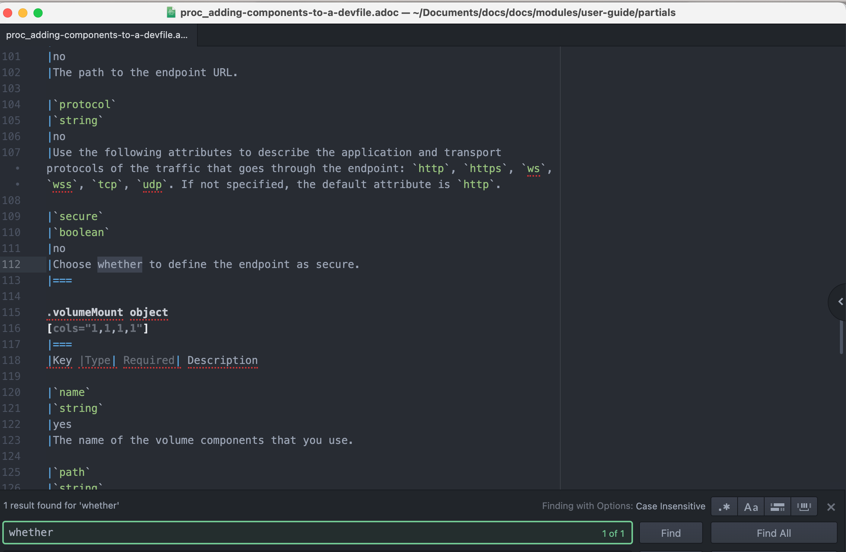Close the find panel

[831, 507]
